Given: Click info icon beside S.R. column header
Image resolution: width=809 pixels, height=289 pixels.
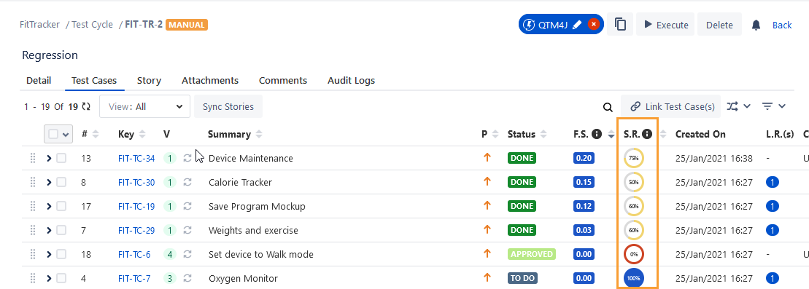Looking at the screenshot, I should click(x=647, y=134).
